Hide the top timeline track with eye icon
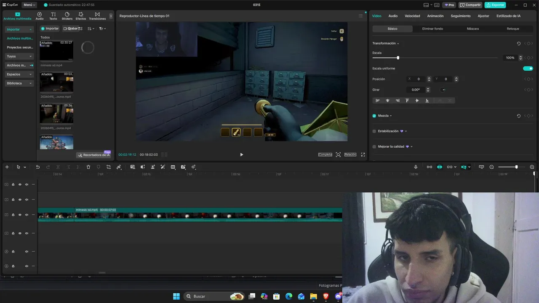The image size is (539, 303). click(20, 184)
